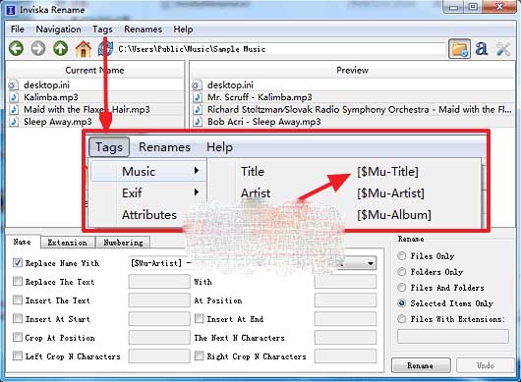
Task: Click the blue Refresh icon in the toolbar
Action: [x=105, y=49]
